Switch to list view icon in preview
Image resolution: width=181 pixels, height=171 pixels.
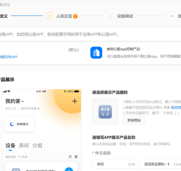click(x=76, y=157)
